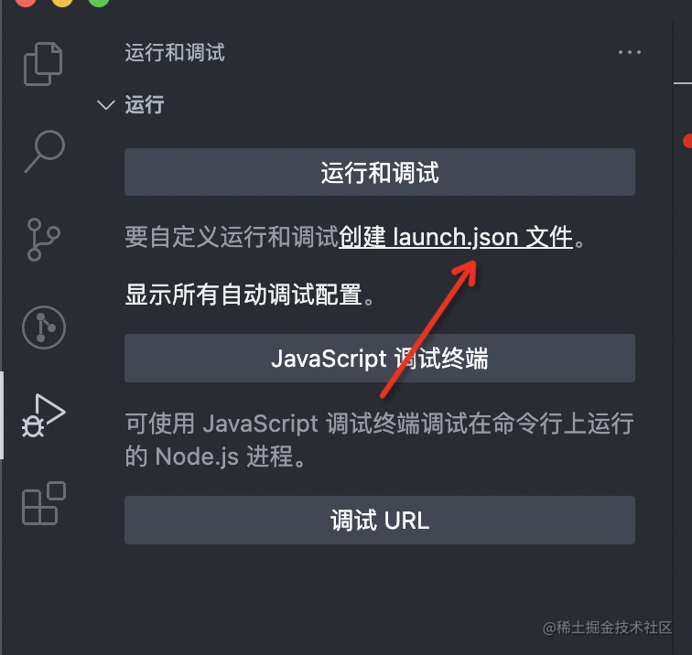Collapse the 运行 section chevron
Screen dimensions: 692x655
pyautogui.click(x=106, y=105)
